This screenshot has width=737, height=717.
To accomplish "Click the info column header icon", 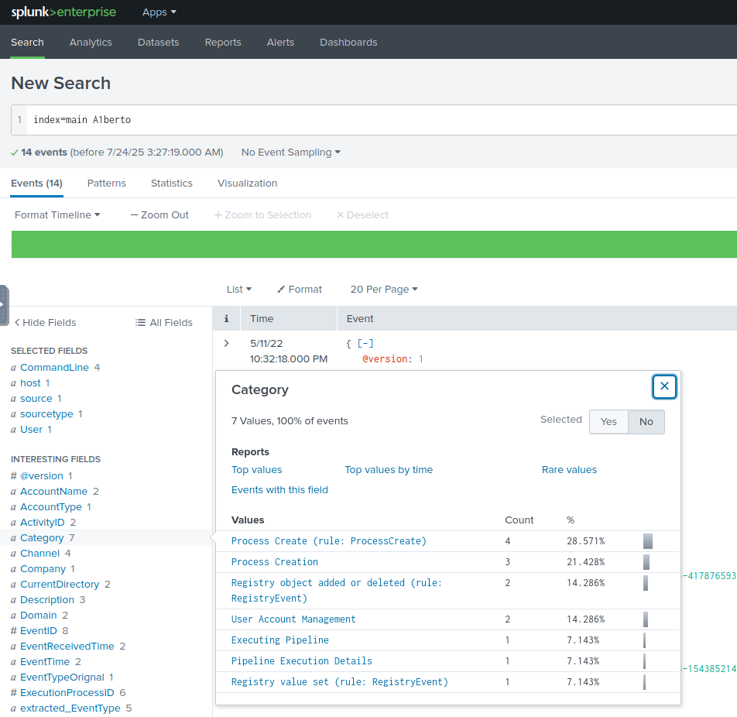I will point(226,319).
